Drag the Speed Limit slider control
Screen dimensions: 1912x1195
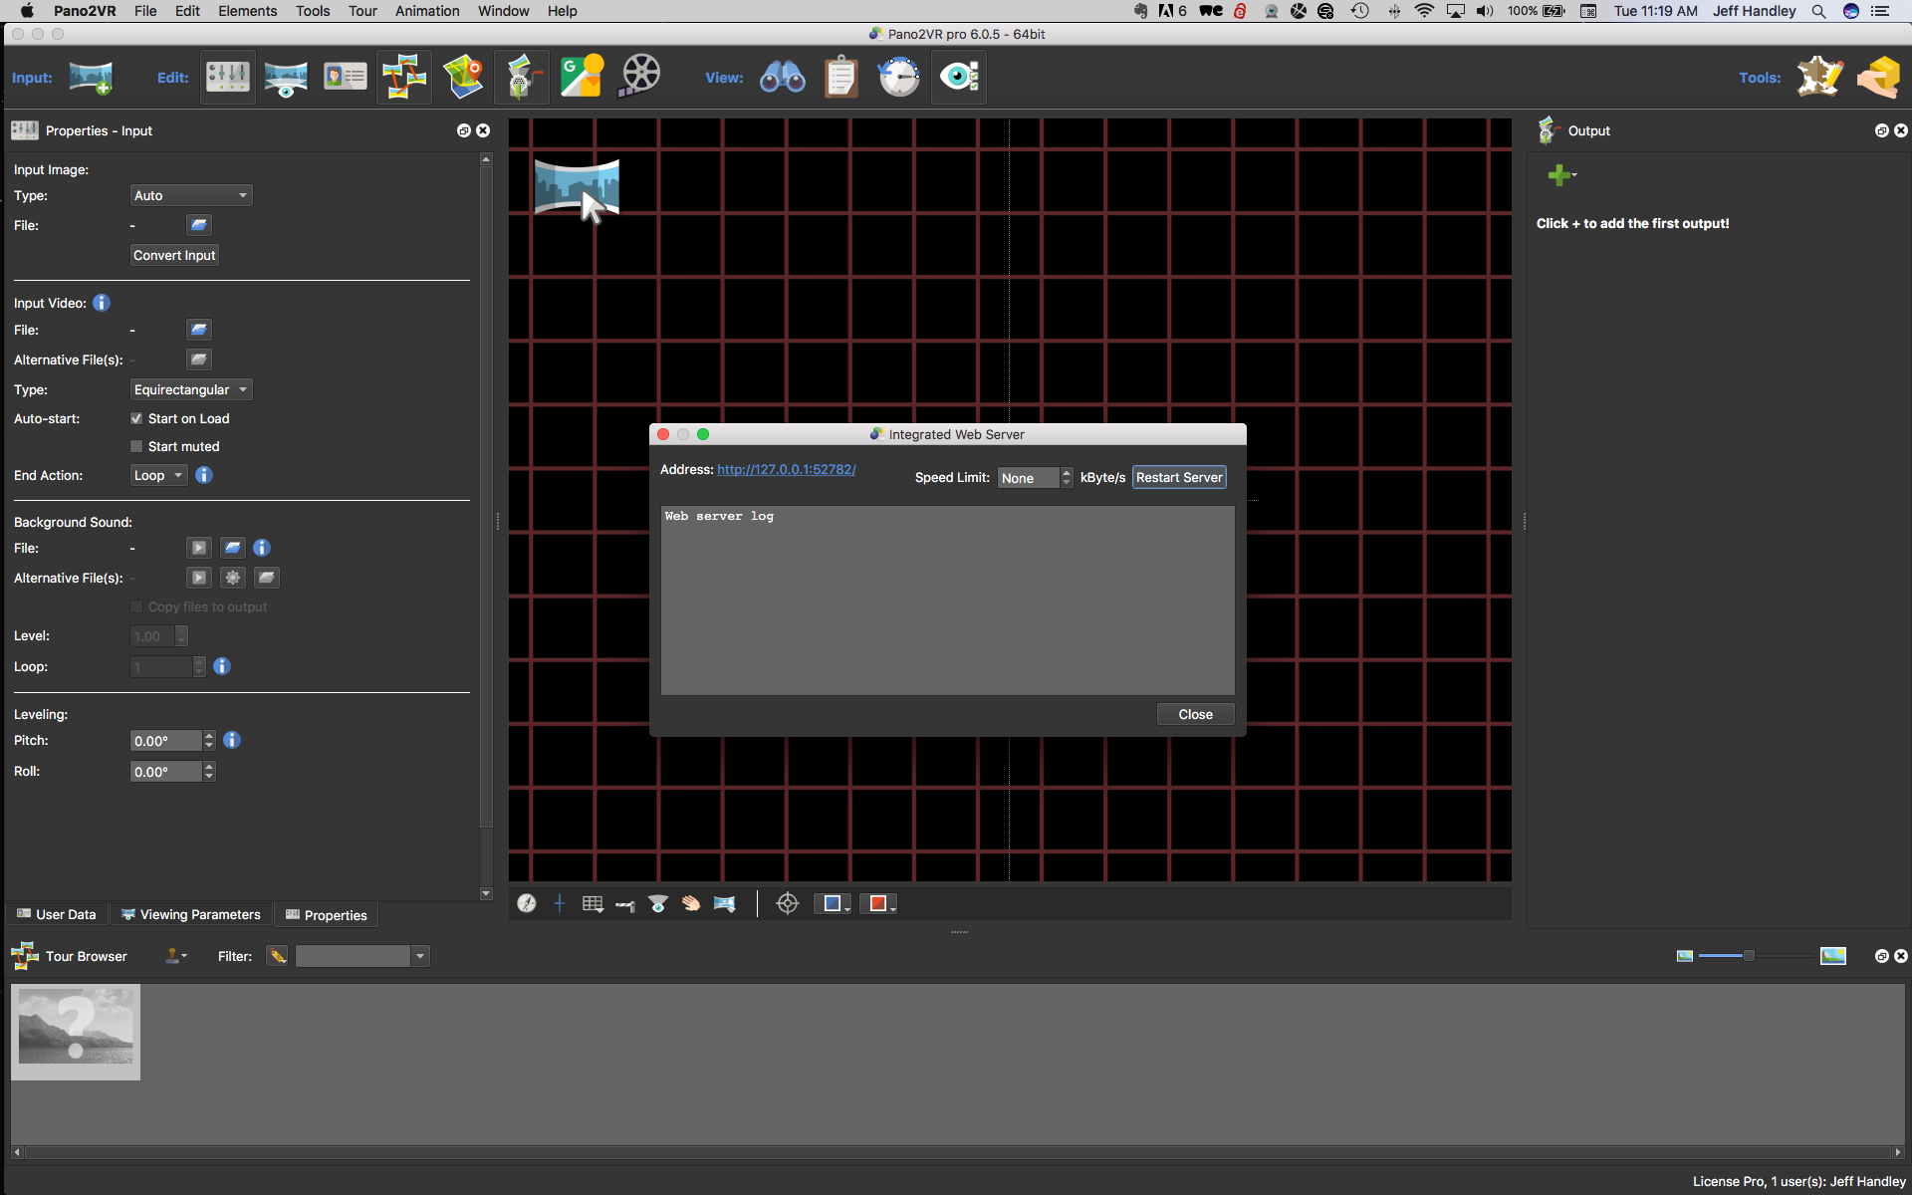1067,476
